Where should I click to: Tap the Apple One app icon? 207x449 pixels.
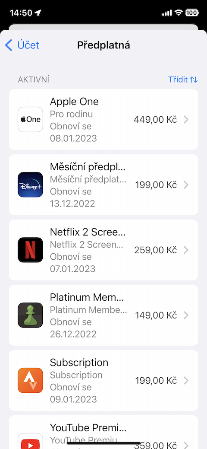[x=30, y=119]
